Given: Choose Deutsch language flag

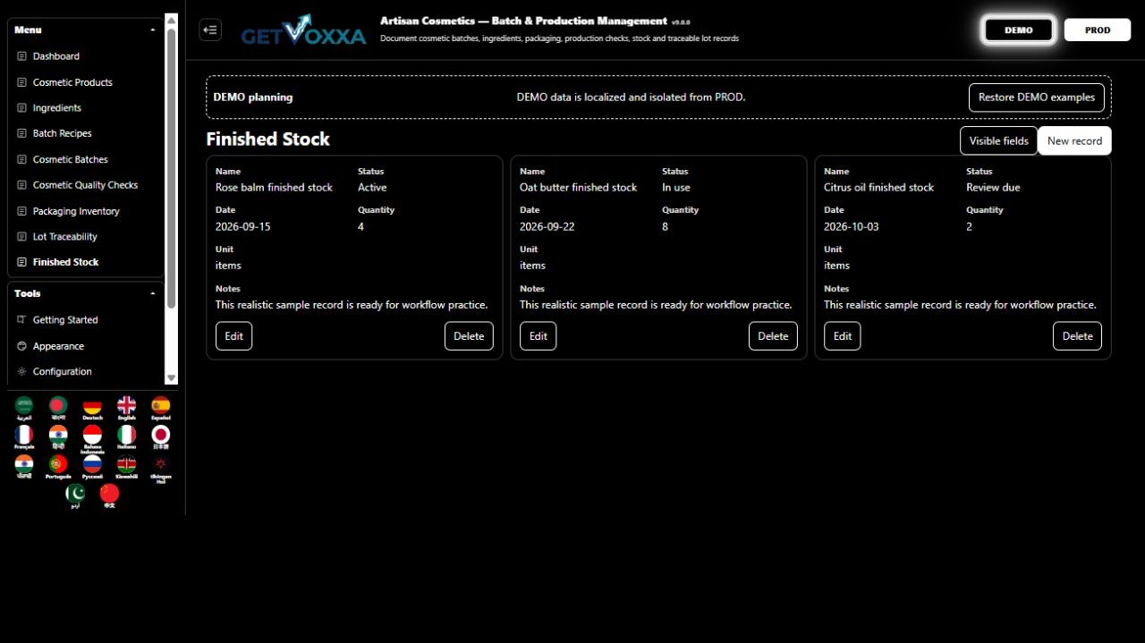Looking at the screenshot, I should pyautogui.click(x=92, y=408).
